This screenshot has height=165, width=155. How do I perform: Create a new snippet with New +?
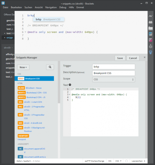click(x=23, y=67)
